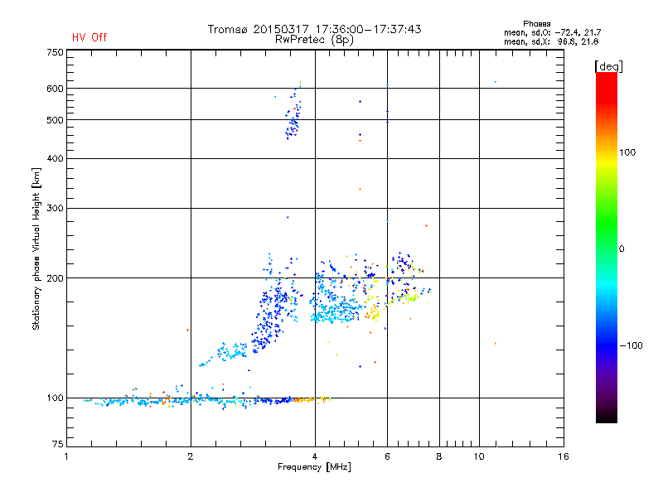
Task: Click the colorbar '0' tick label
Action: (x=622, y=249)
